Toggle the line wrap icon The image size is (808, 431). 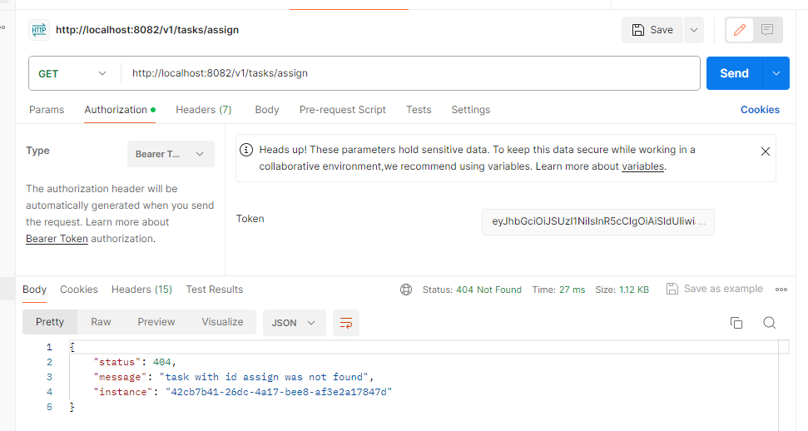tap(346, 323)
